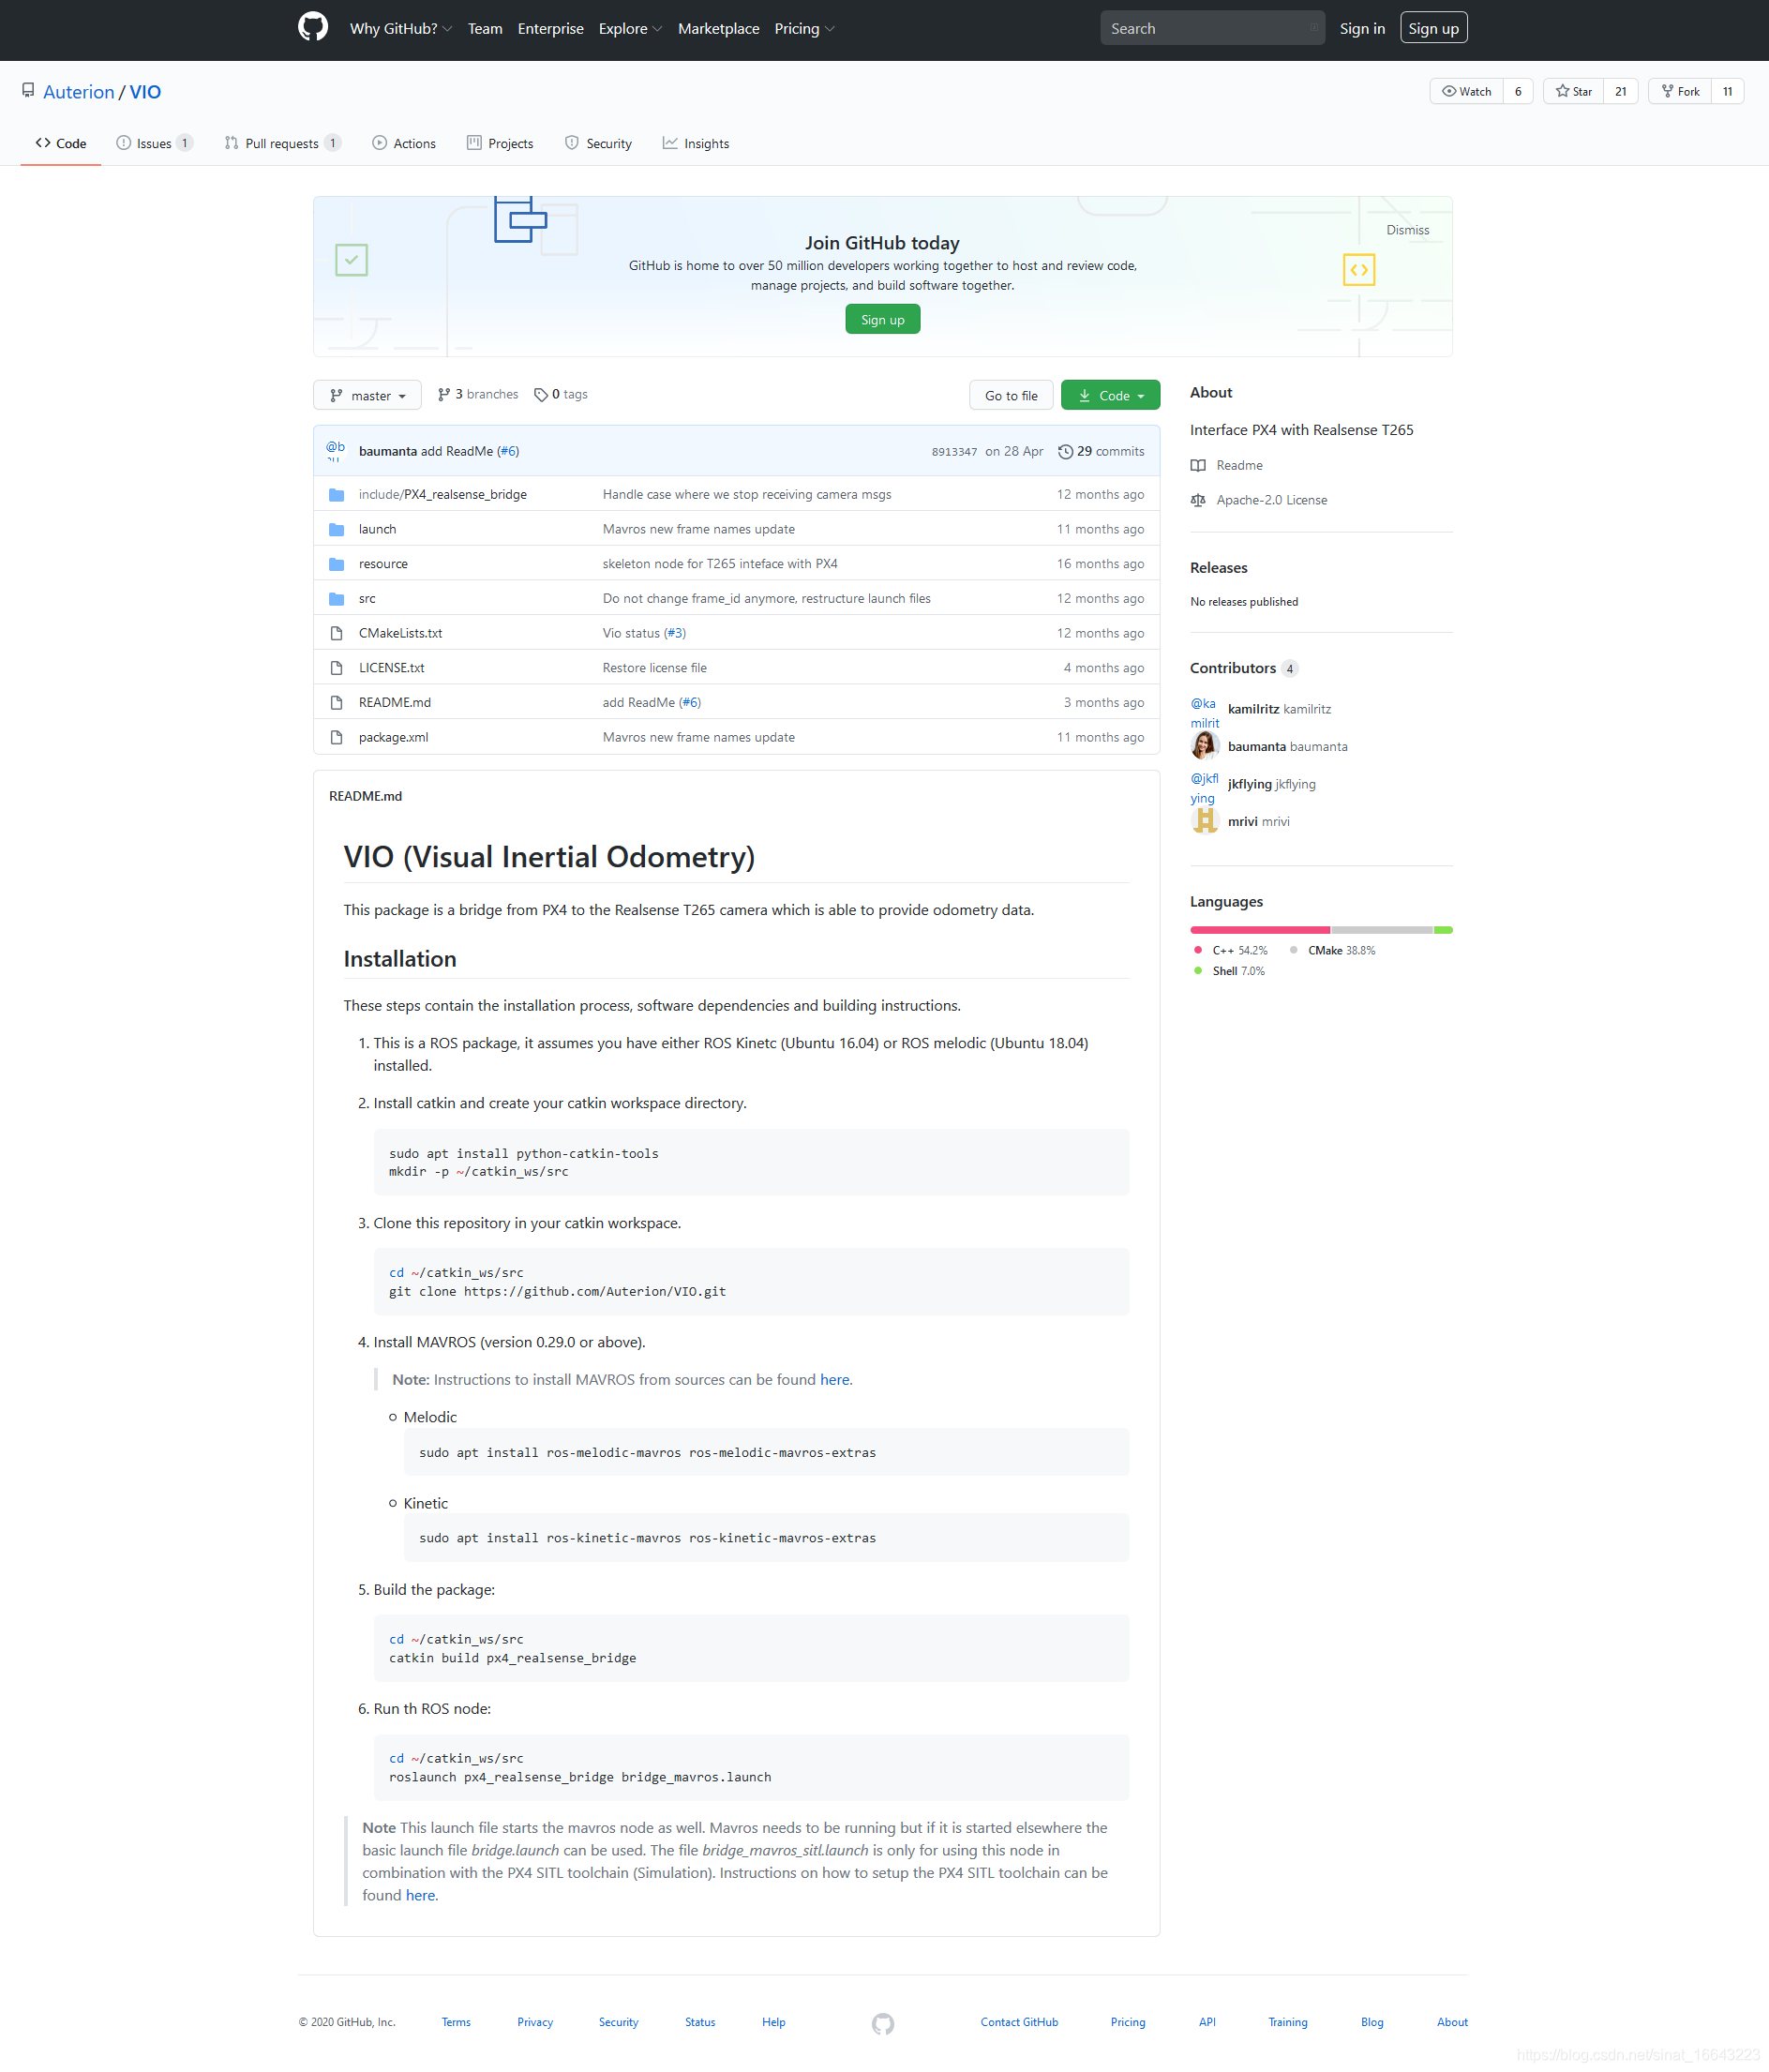This screenshot has width=1769, height=2072.
Task: Click the C++ segment of language bar
Action: click(x=1260, y=930)
